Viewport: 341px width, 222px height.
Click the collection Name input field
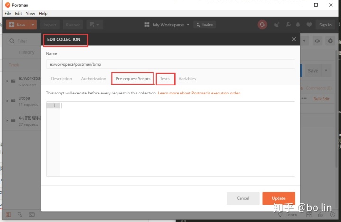tap(170, 64)
